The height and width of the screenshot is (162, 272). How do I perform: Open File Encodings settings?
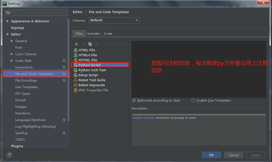click(x=26, y=80)
